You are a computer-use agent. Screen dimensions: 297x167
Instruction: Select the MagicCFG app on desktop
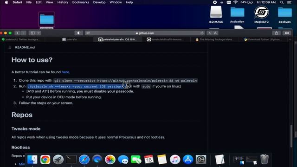pyautogui.click(x=261, y=14)
